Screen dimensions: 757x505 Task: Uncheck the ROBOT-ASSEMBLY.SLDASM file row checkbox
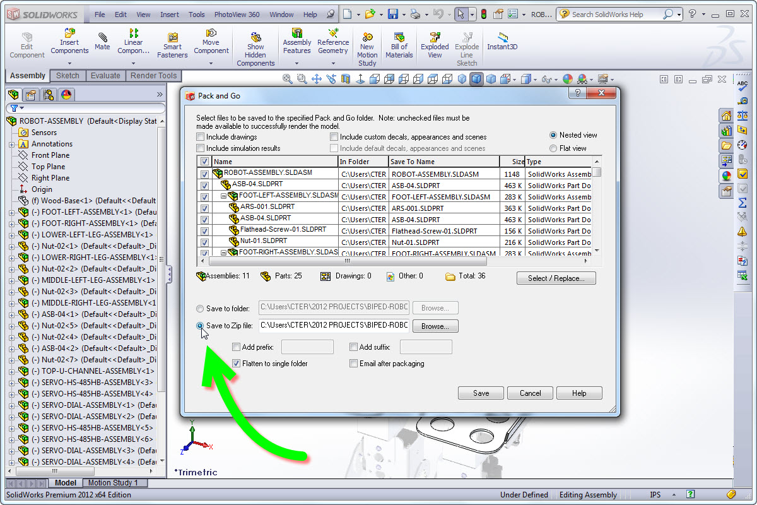(x=204, y=174)
